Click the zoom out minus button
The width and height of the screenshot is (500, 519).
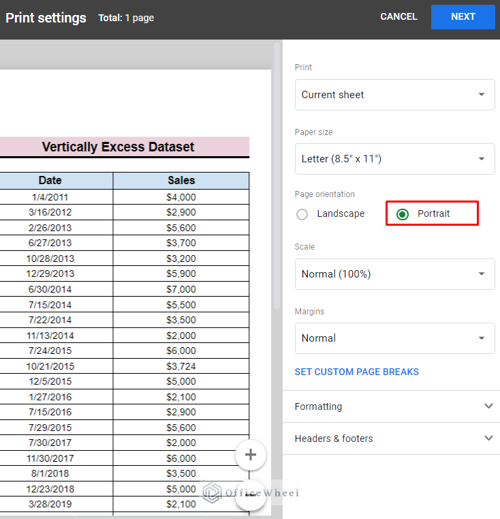click(250, 495)
